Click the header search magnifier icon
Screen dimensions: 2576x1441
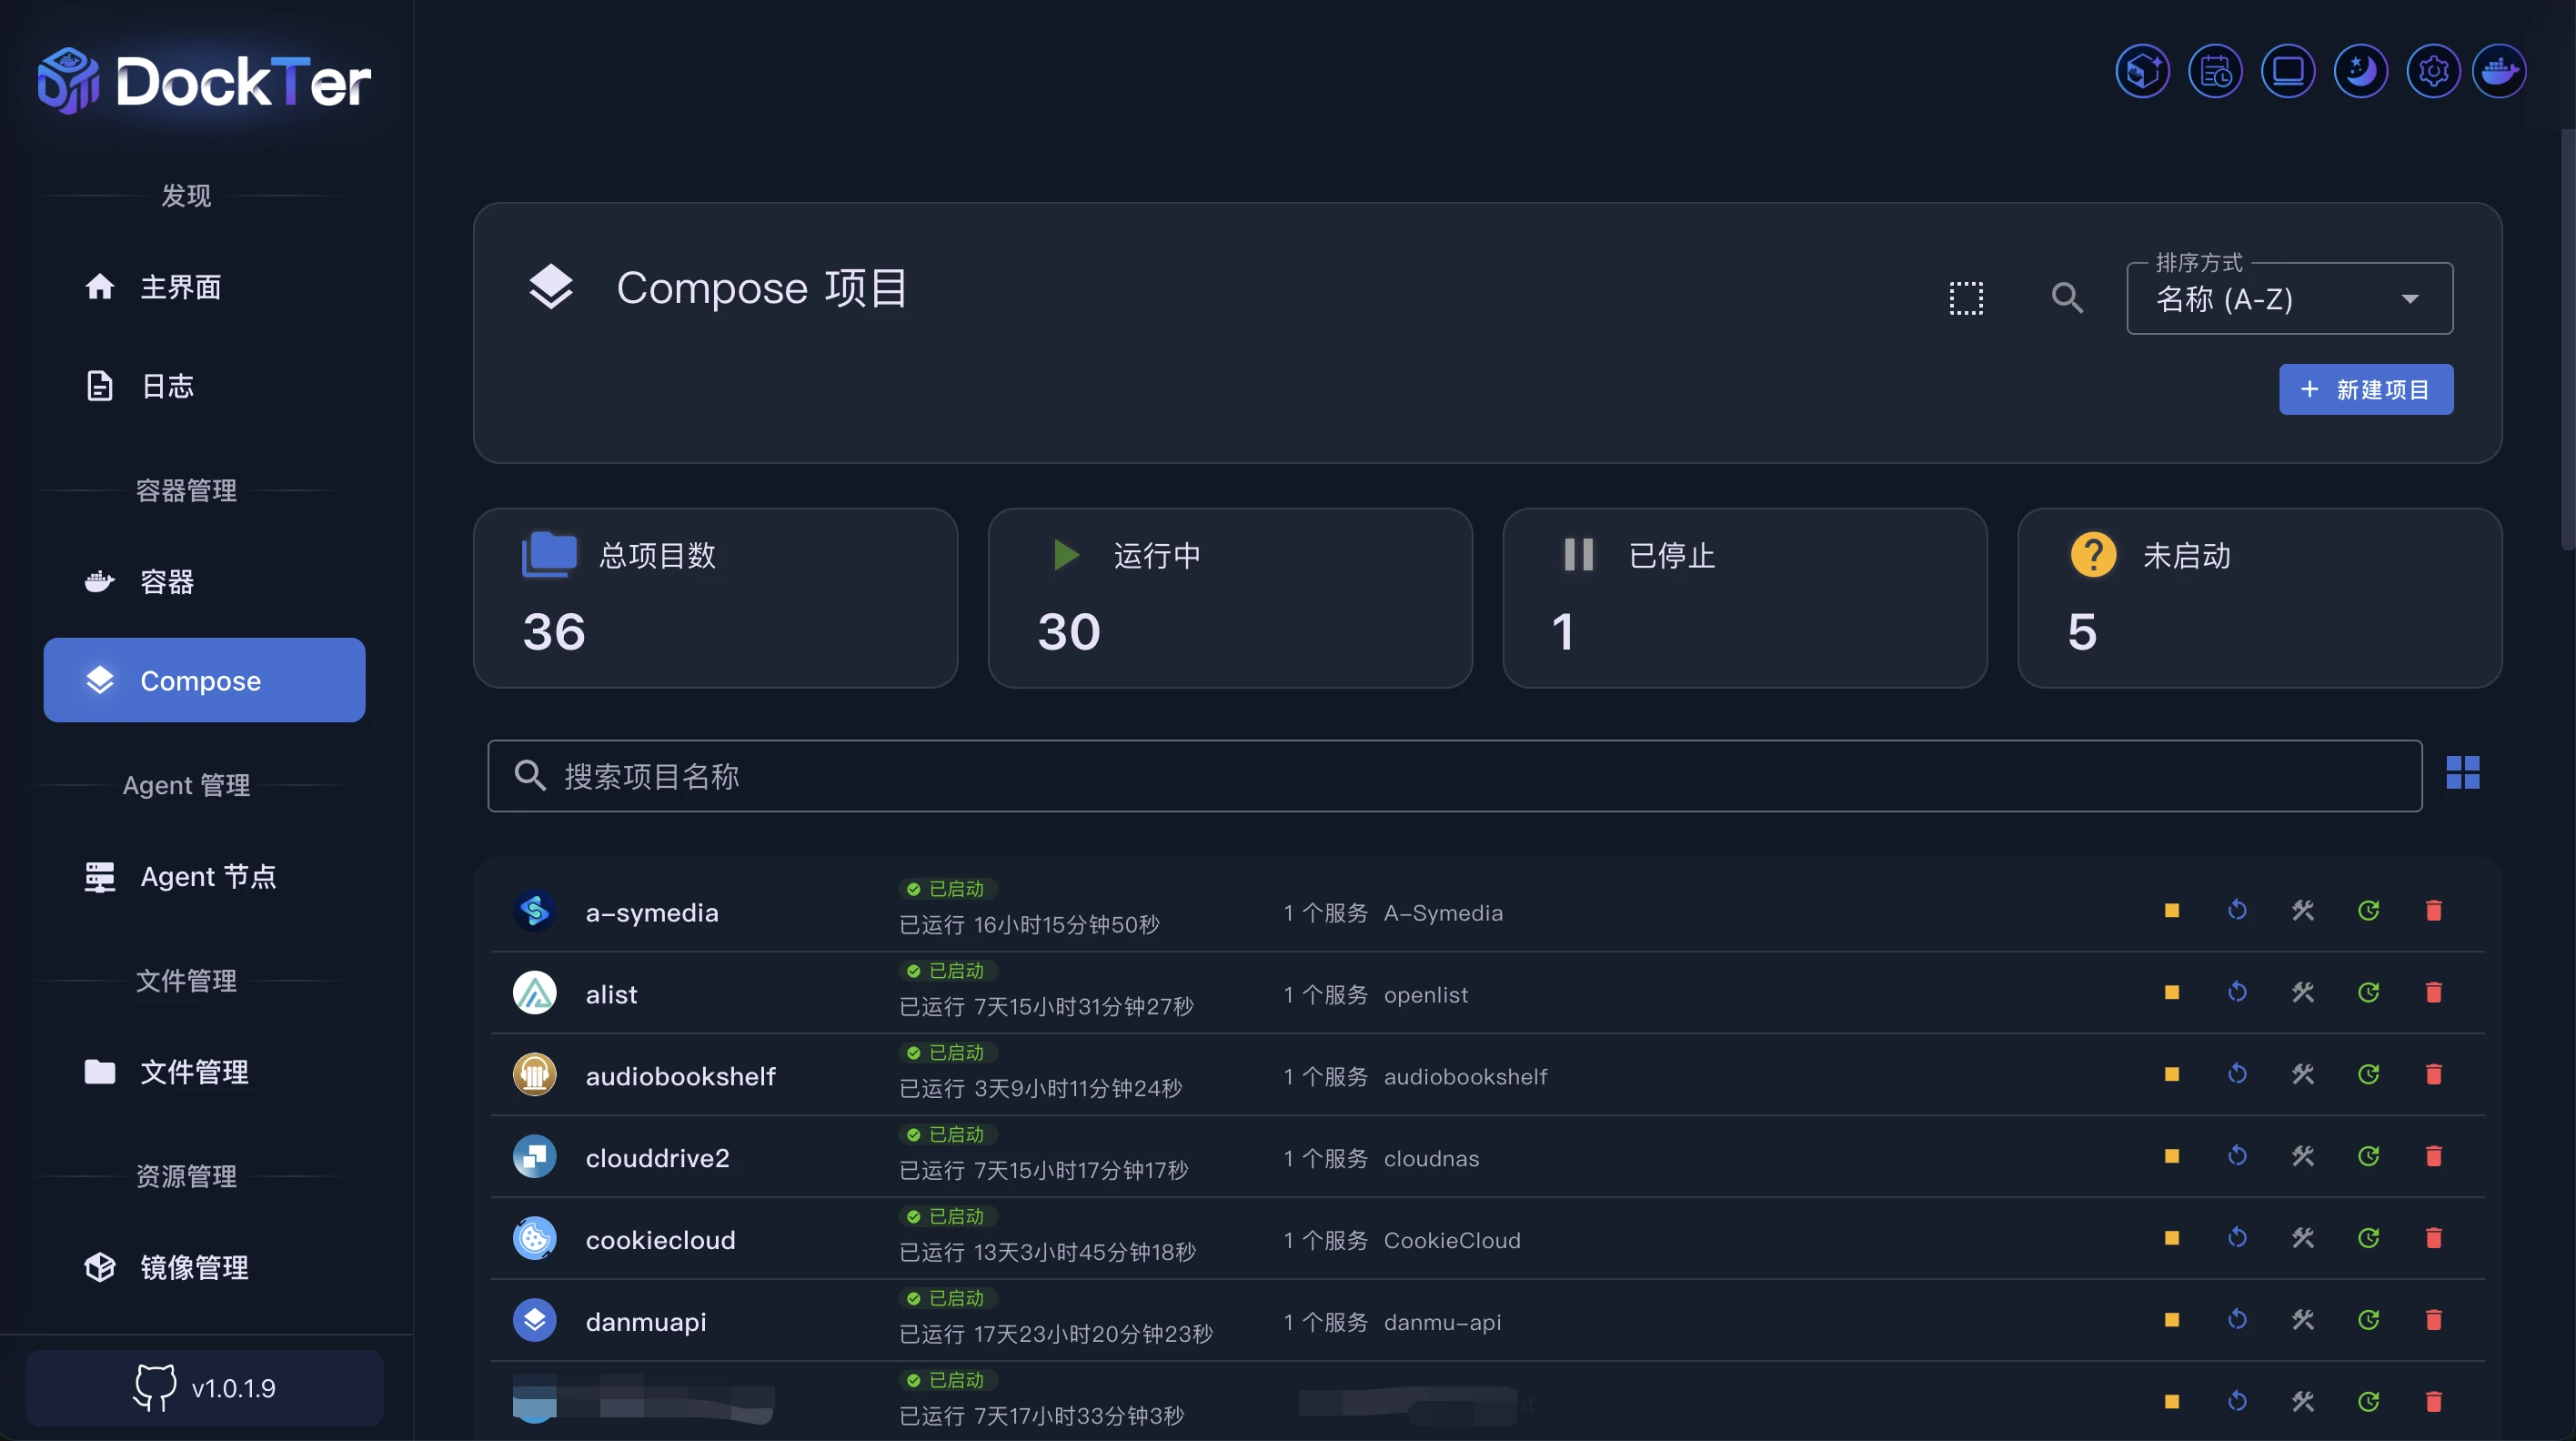point(2067,298)
